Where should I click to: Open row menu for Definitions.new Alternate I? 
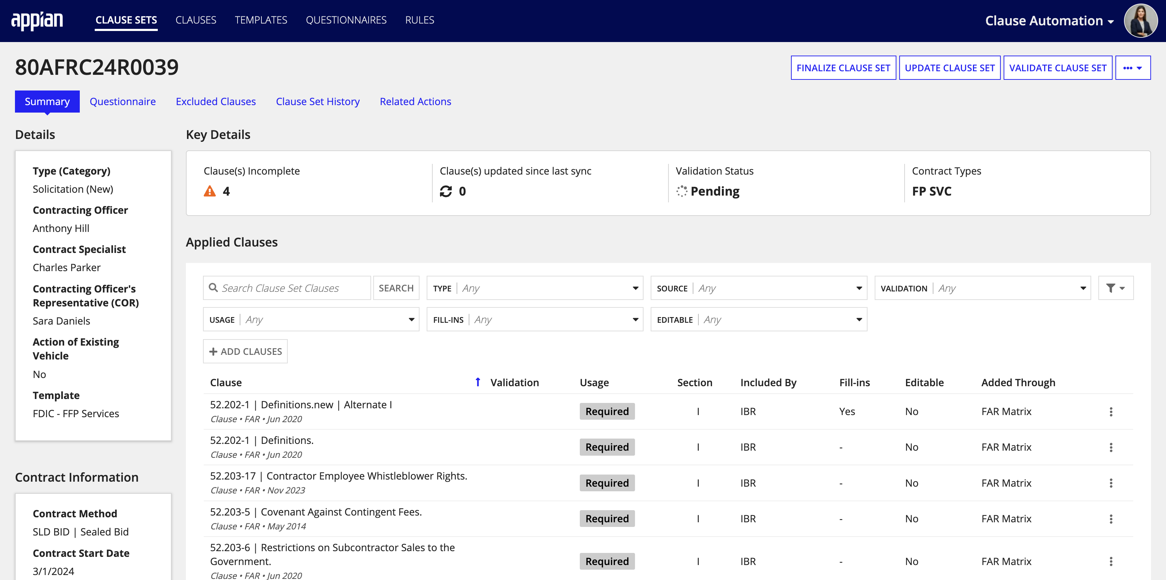1111,411
